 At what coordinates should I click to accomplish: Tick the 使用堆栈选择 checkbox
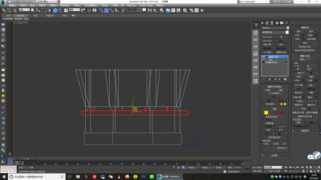pos(264,117)
